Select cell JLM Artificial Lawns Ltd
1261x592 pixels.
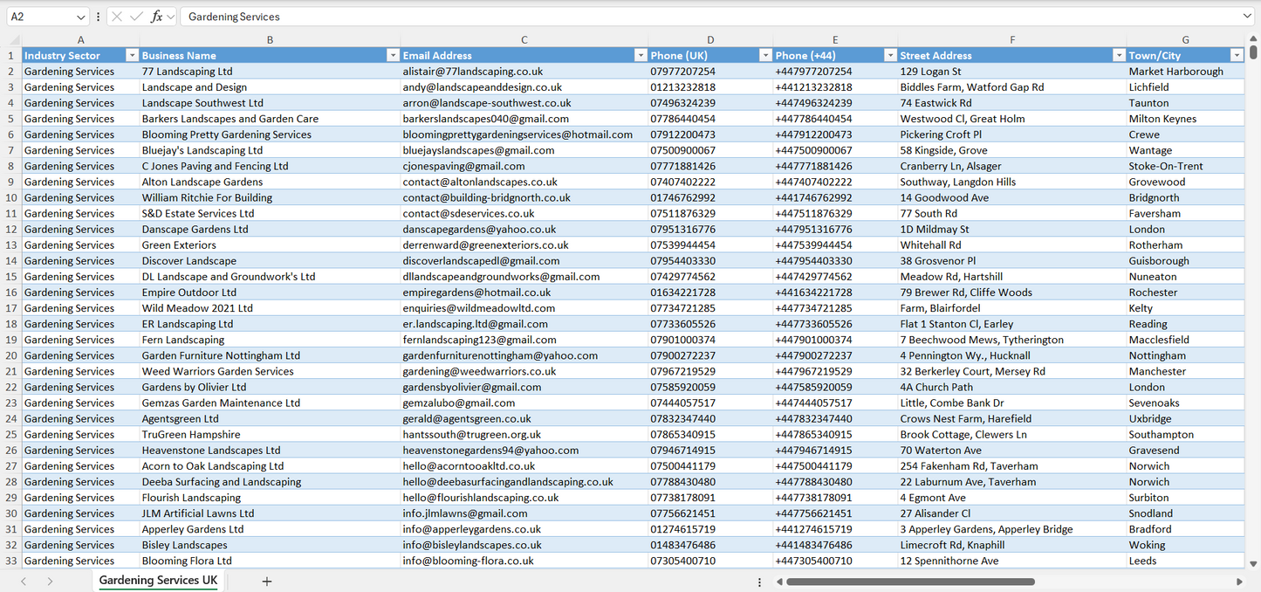[x=270, y=513]
